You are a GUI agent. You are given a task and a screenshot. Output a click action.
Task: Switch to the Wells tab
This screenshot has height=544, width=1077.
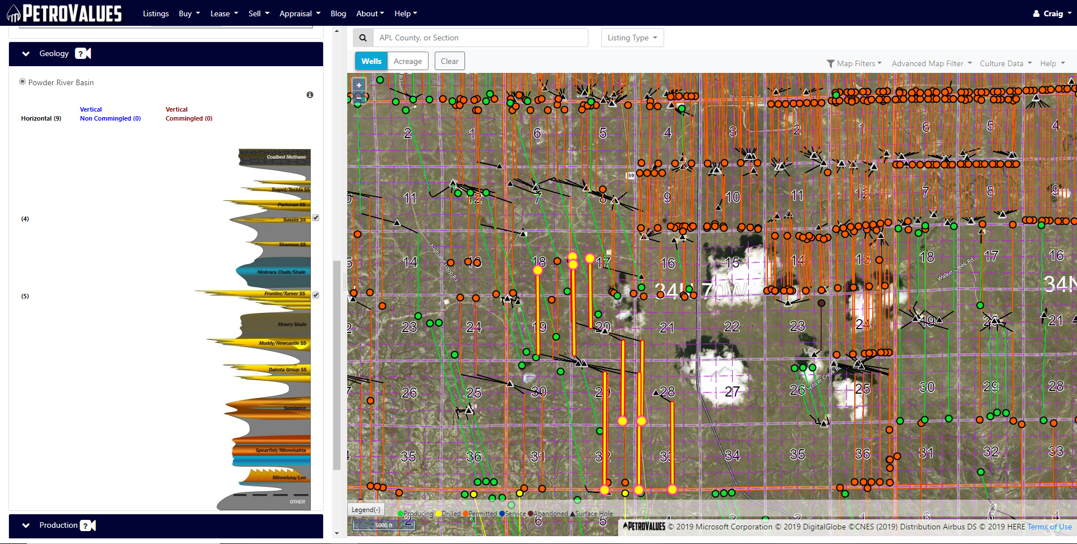371,61
